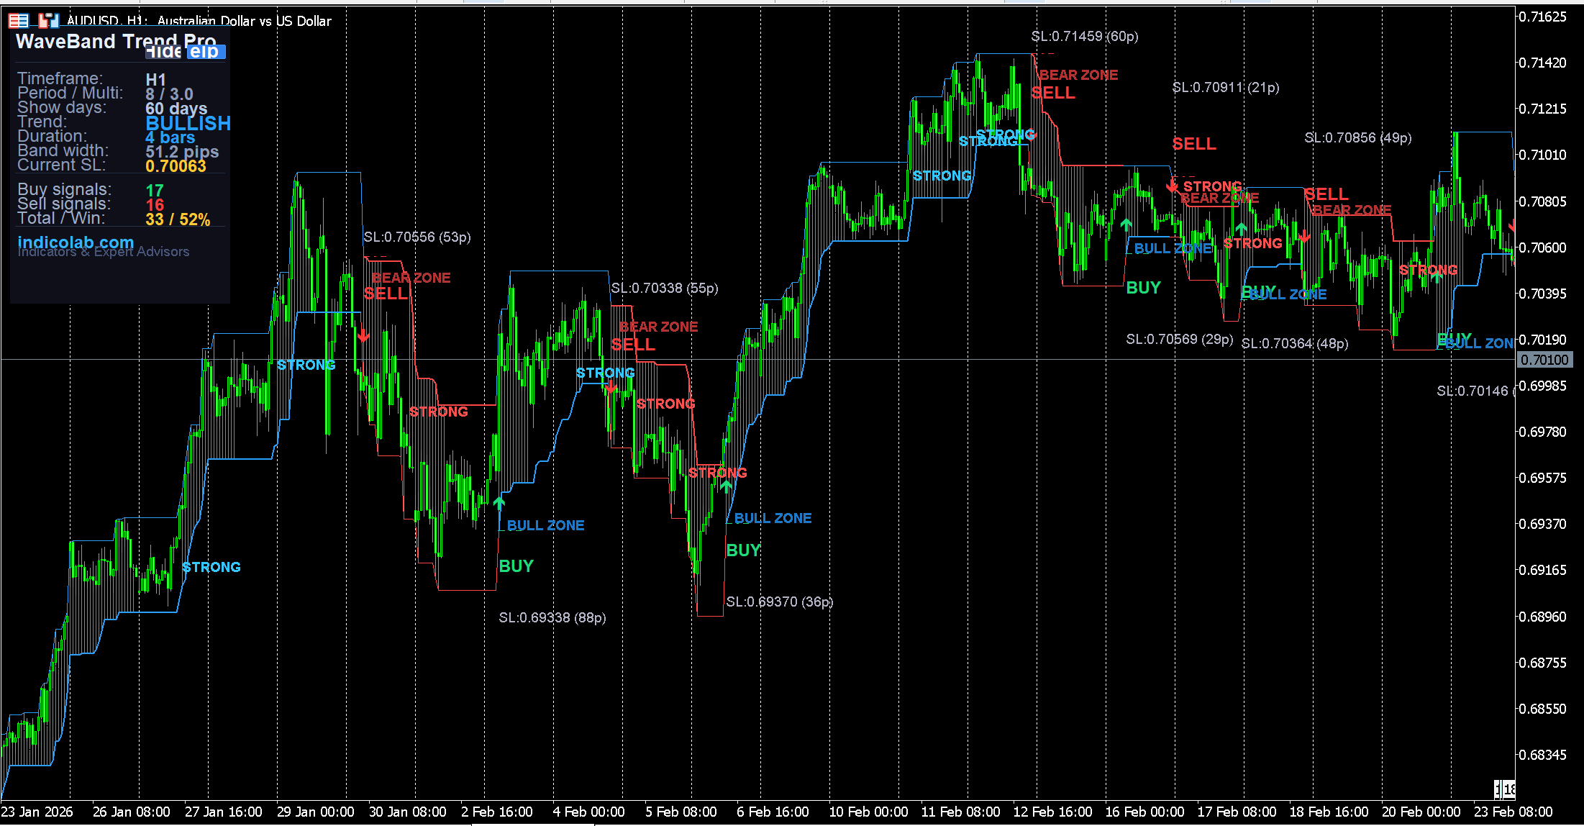Click red down arrow left of STRONG near 16 Feb
The height and width of the screenshot is (826, 1584).
tap(1172, 186)
